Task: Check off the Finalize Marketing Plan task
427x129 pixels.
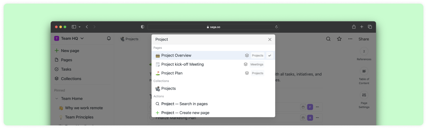Action: 152,118
